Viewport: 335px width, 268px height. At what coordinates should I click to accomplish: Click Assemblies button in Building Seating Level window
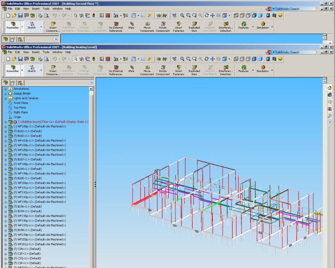(x=13, y=69)
